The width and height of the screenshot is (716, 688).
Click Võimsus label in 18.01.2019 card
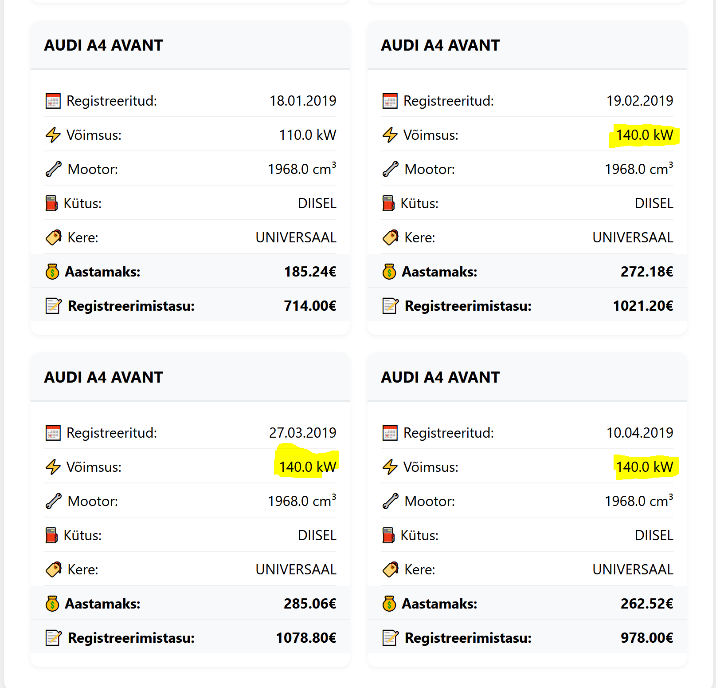coord(94,135)
